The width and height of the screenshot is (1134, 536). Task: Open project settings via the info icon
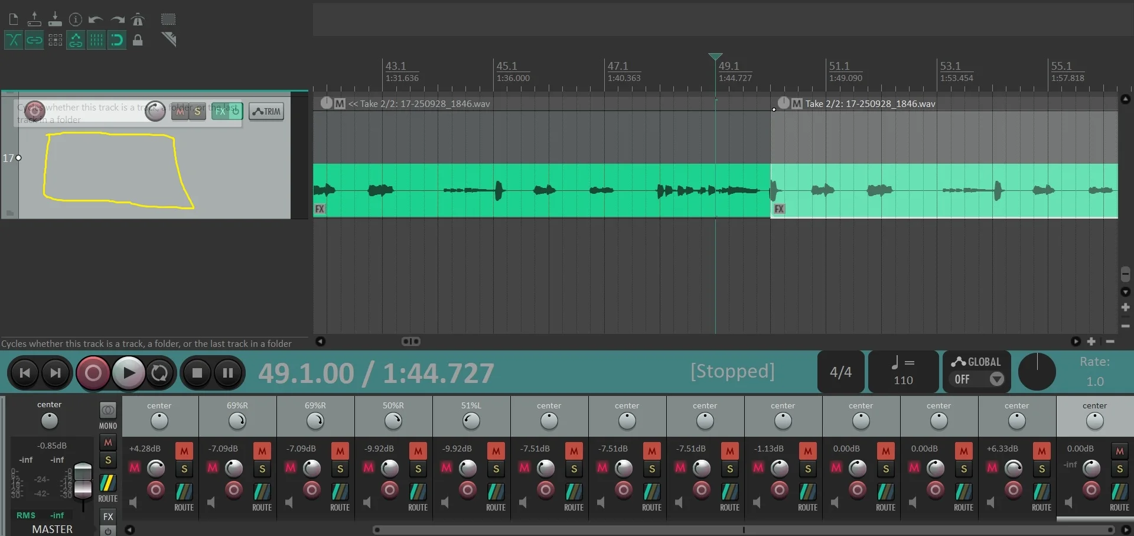[76, 20]
